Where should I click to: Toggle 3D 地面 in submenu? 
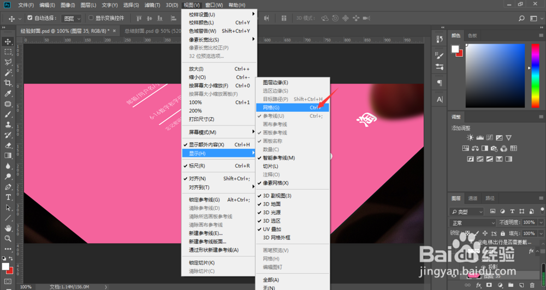click(293, 204)
